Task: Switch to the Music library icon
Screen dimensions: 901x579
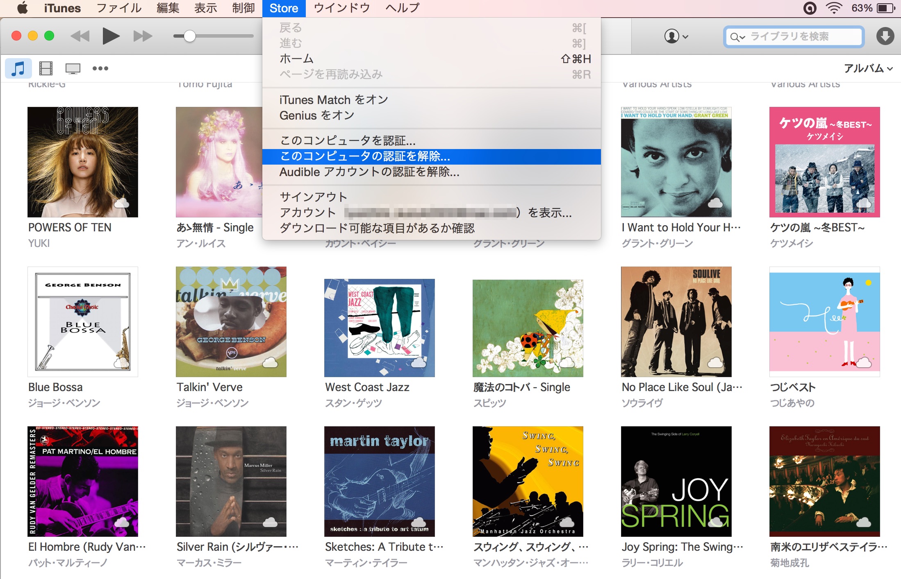Action: [x=18, y=68]
